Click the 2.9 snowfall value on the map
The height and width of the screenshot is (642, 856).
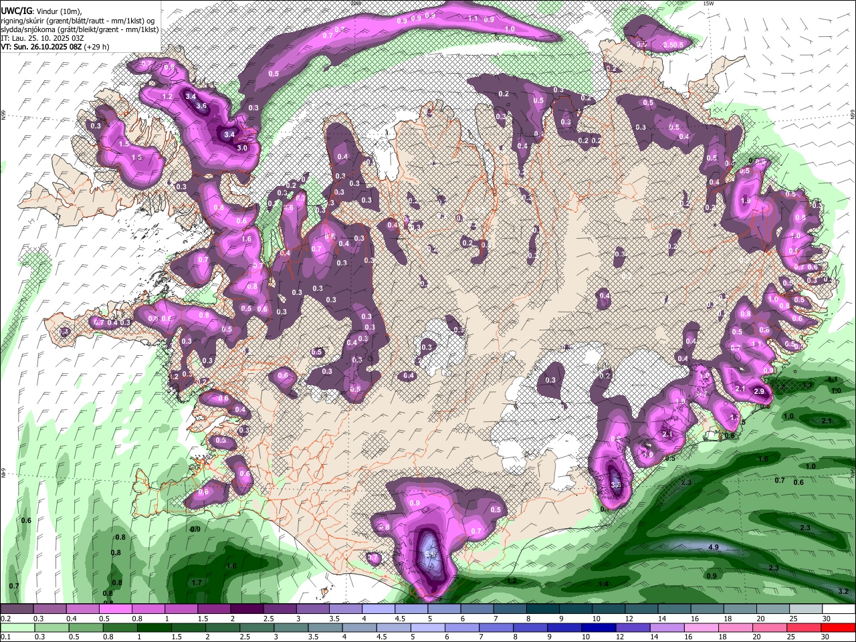pyautogui.click(x=759, y=391)
